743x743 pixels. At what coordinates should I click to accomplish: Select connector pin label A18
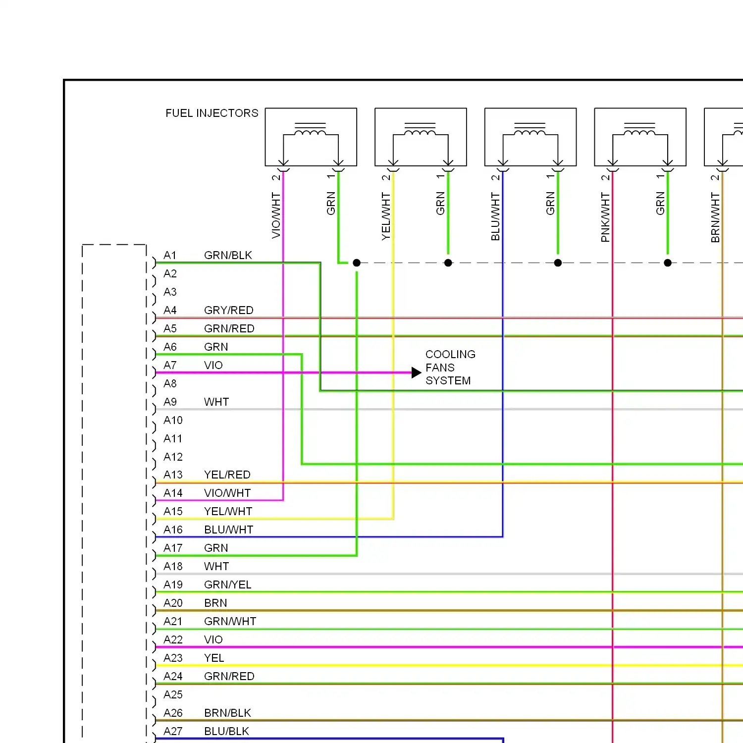[x=173, y=567]
